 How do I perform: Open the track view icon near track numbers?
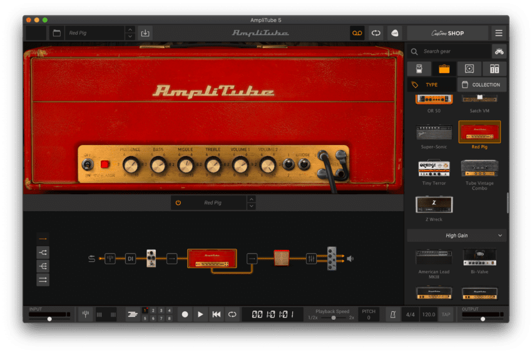click(132, 314)
